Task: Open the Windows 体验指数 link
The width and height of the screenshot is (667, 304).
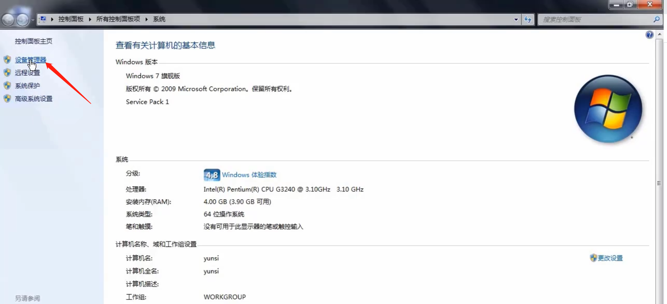Action: (x=249, y=175)
